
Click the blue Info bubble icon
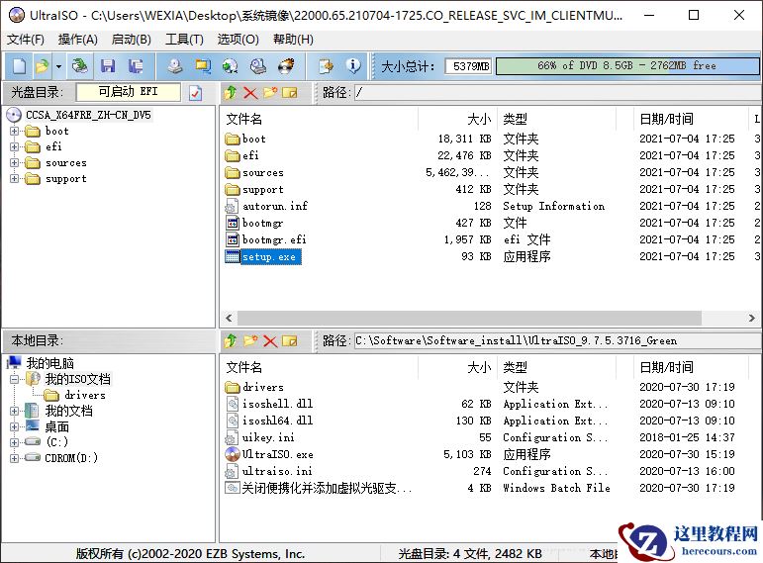[x=353, y=65]
